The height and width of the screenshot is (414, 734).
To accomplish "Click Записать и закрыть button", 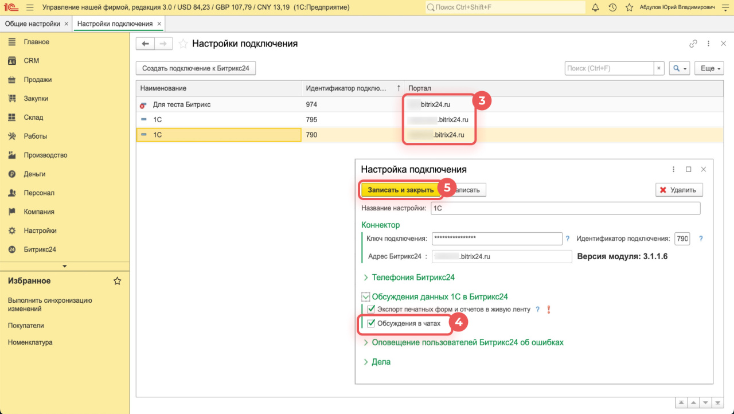I will click(401, 190).
